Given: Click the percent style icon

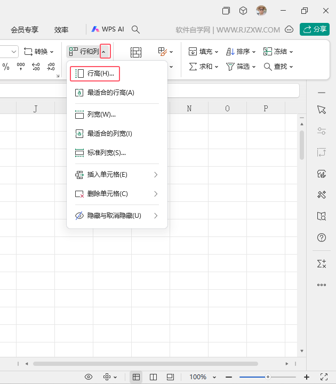Looking at the screenshot, I should click(6, 67).
